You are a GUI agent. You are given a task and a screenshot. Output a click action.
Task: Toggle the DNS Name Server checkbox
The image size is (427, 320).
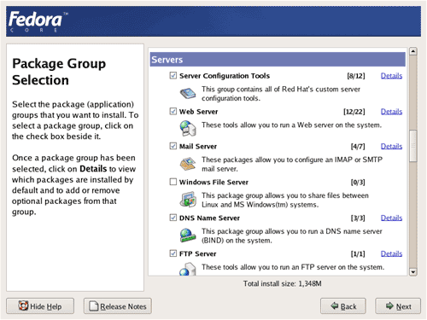click(173, 218)
